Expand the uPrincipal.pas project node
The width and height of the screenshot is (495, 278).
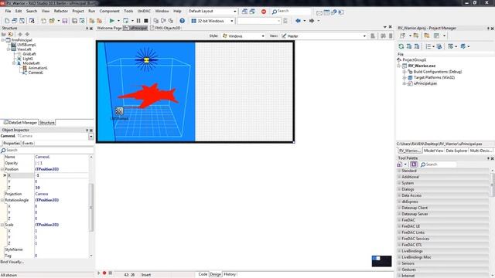click(405, 83)
